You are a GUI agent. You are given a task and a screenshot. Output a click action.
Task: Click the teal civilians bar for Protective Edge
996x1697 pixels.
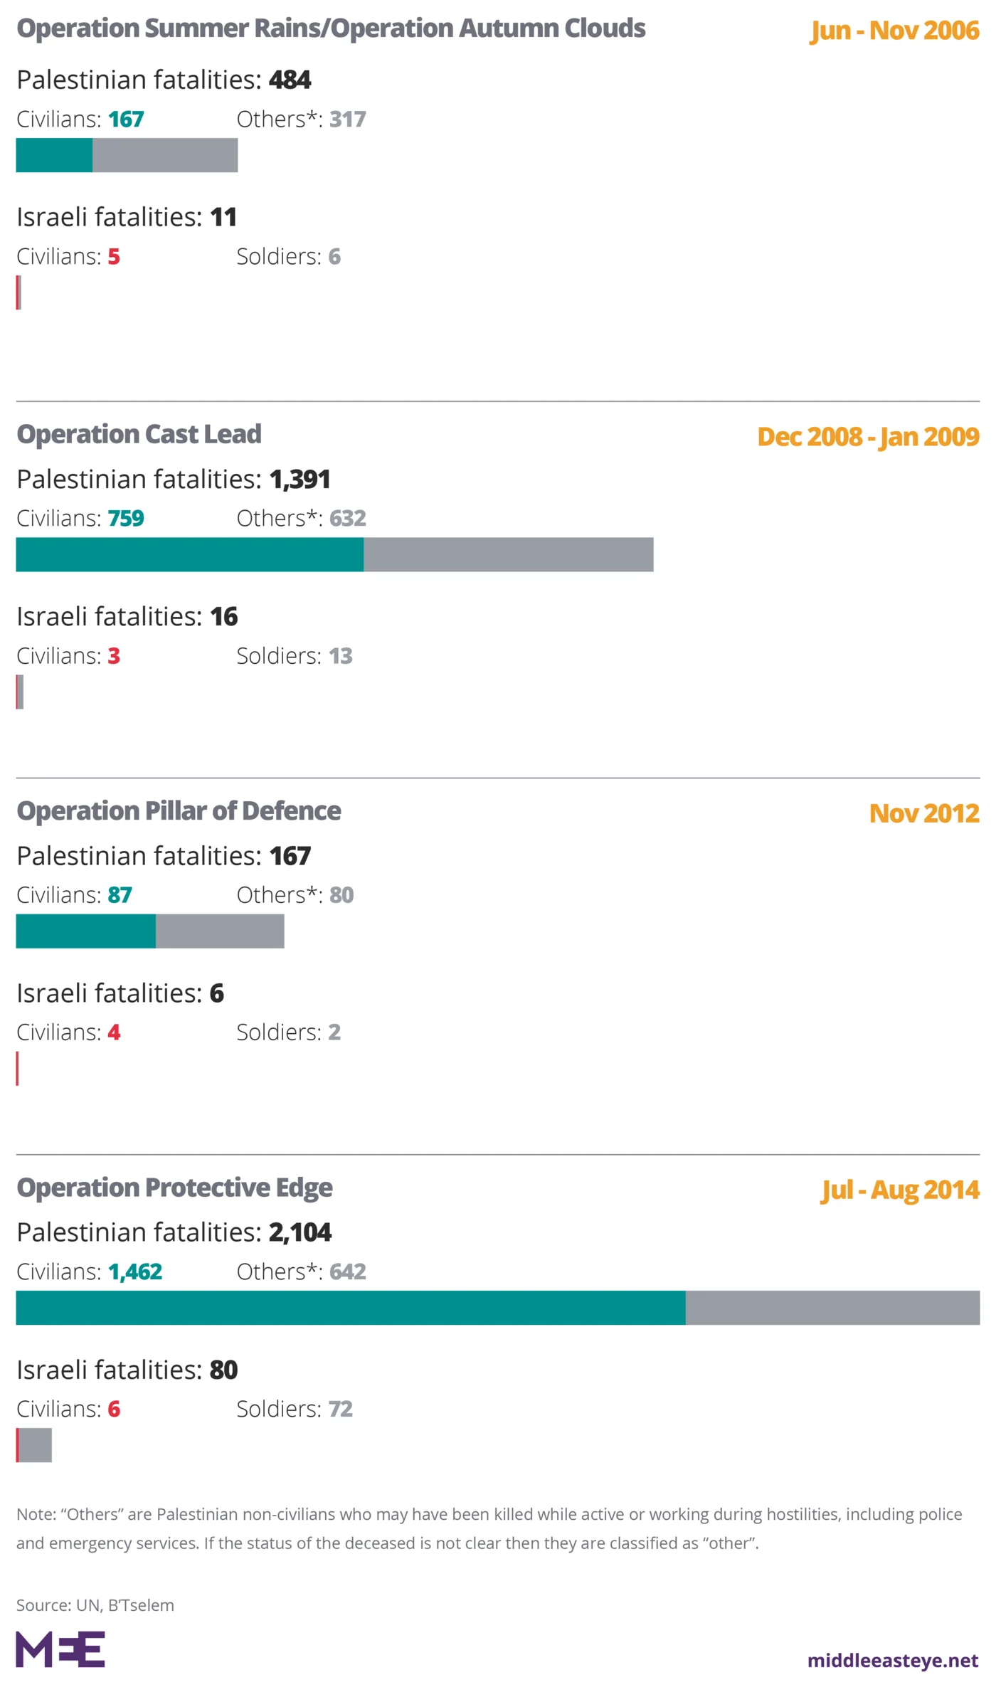[351, 1308]
